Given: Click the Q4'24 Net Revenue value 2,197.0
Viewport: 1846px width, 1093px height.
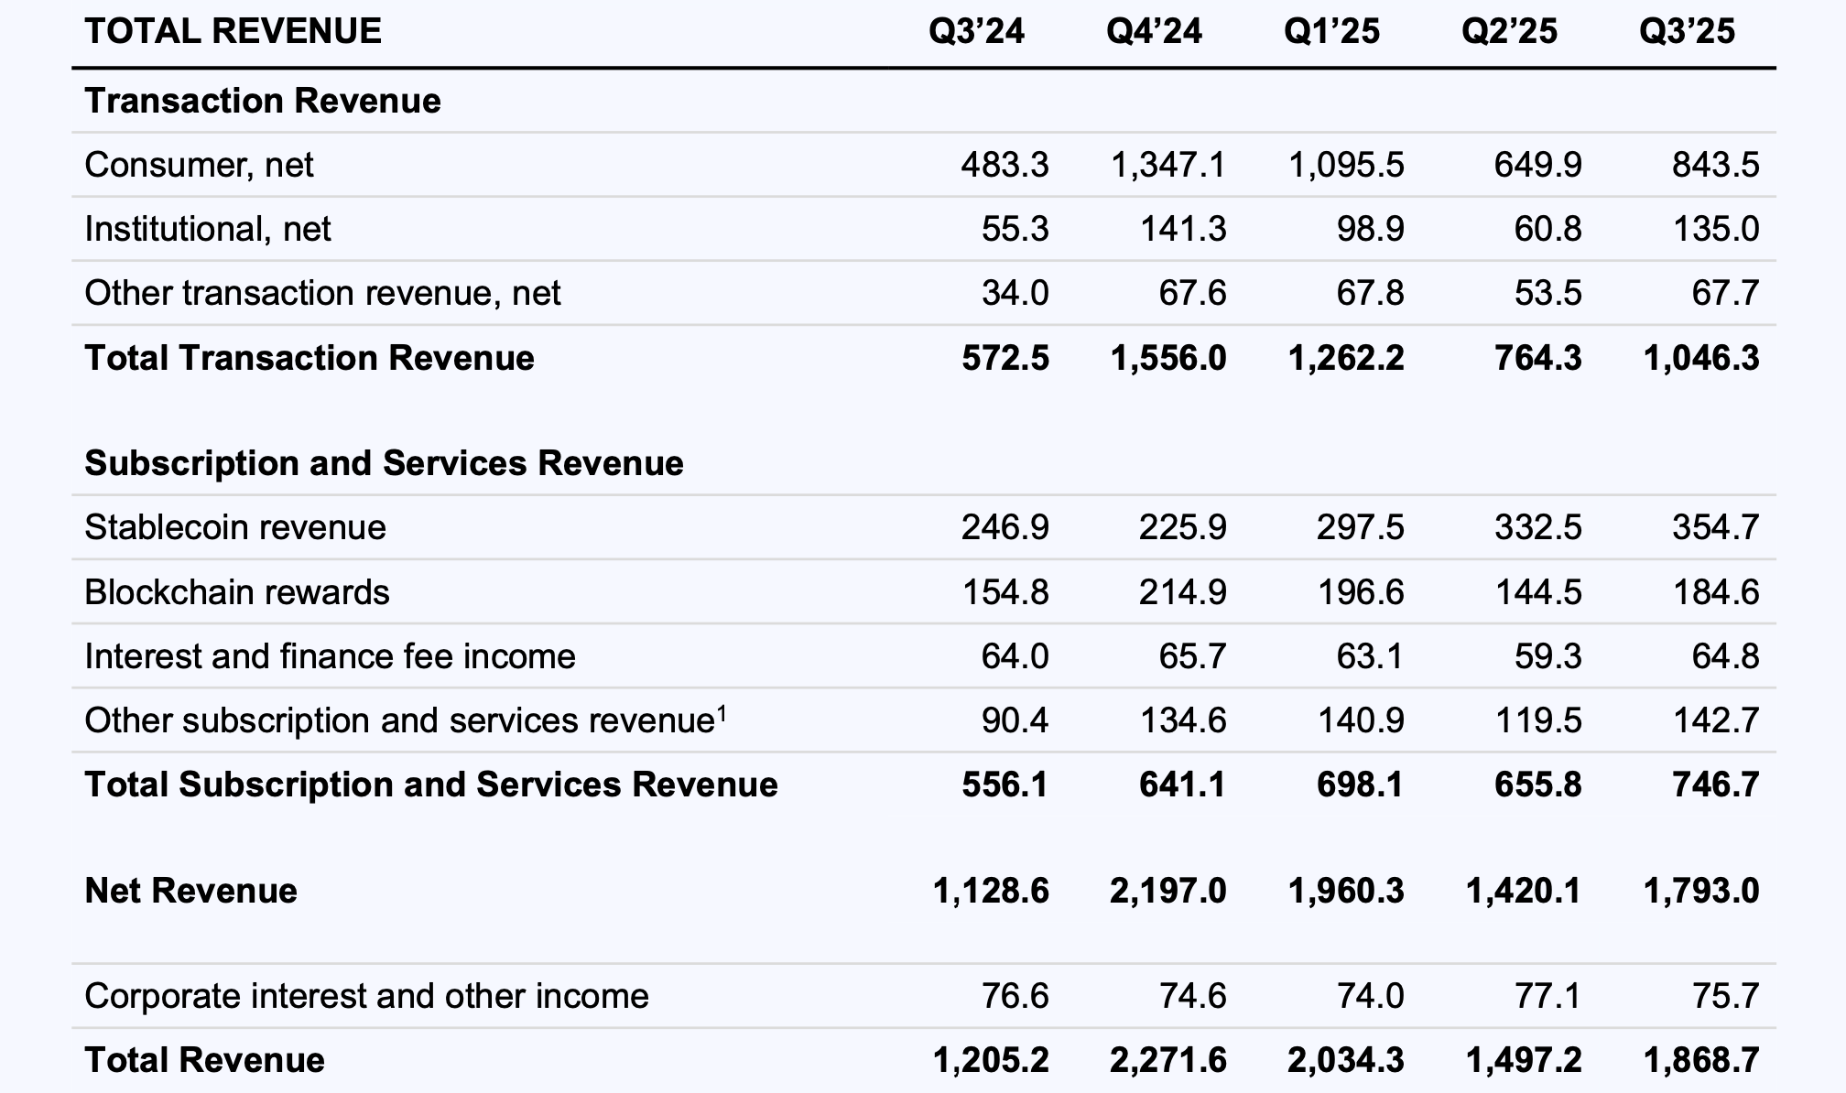Looking at the screenshot, I should 1167,891.
